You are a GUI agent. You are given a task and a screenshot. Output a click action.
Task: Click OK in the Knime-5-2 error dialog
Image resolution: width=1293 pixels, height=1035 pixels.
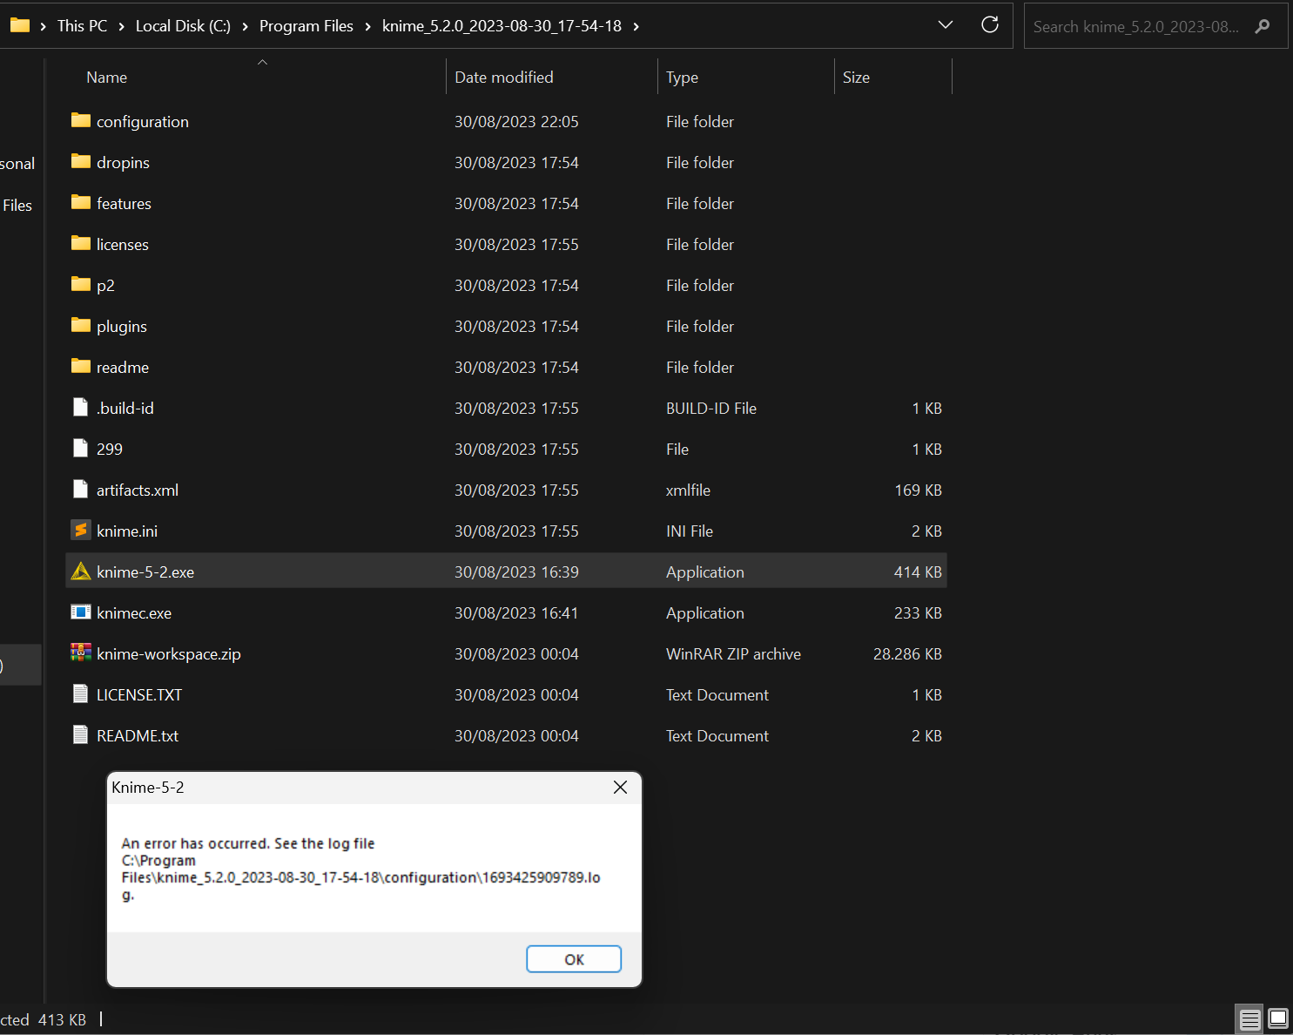[x=574, y=959]
